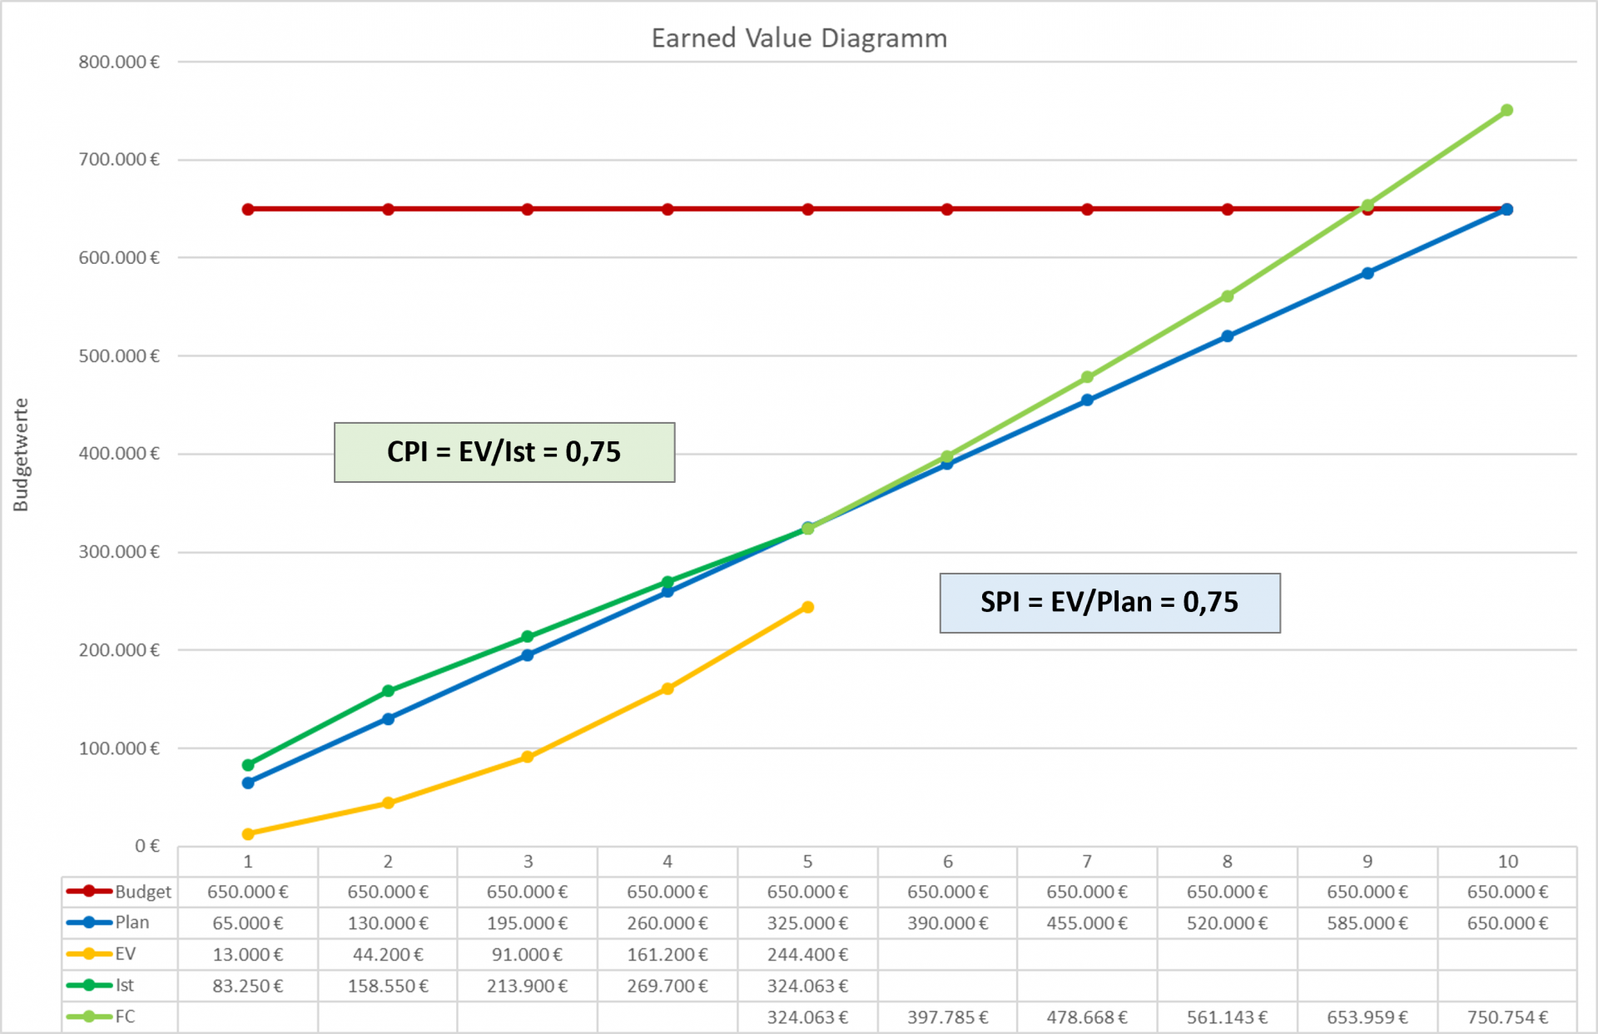Click the EV data point at period 5
This screenshot has width=1598, height=1034.
point(807,607)
